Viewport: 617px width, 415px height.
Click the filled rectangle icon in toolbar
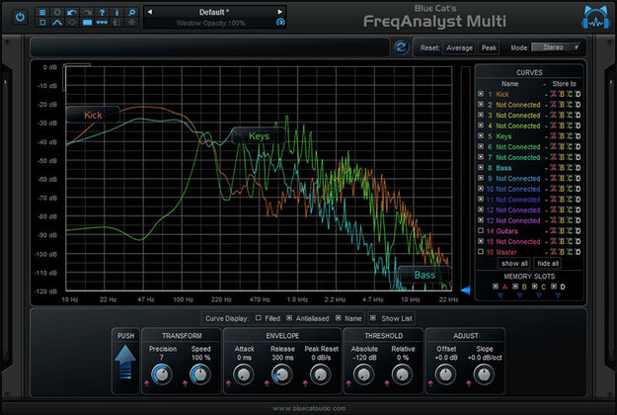coord(87,23)
